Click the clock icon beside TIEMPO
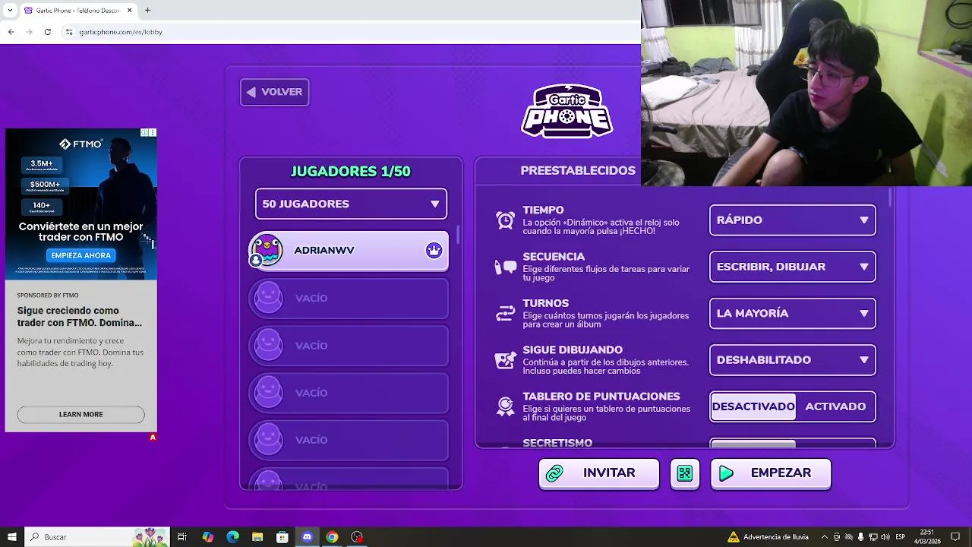 tap(506, 220)
